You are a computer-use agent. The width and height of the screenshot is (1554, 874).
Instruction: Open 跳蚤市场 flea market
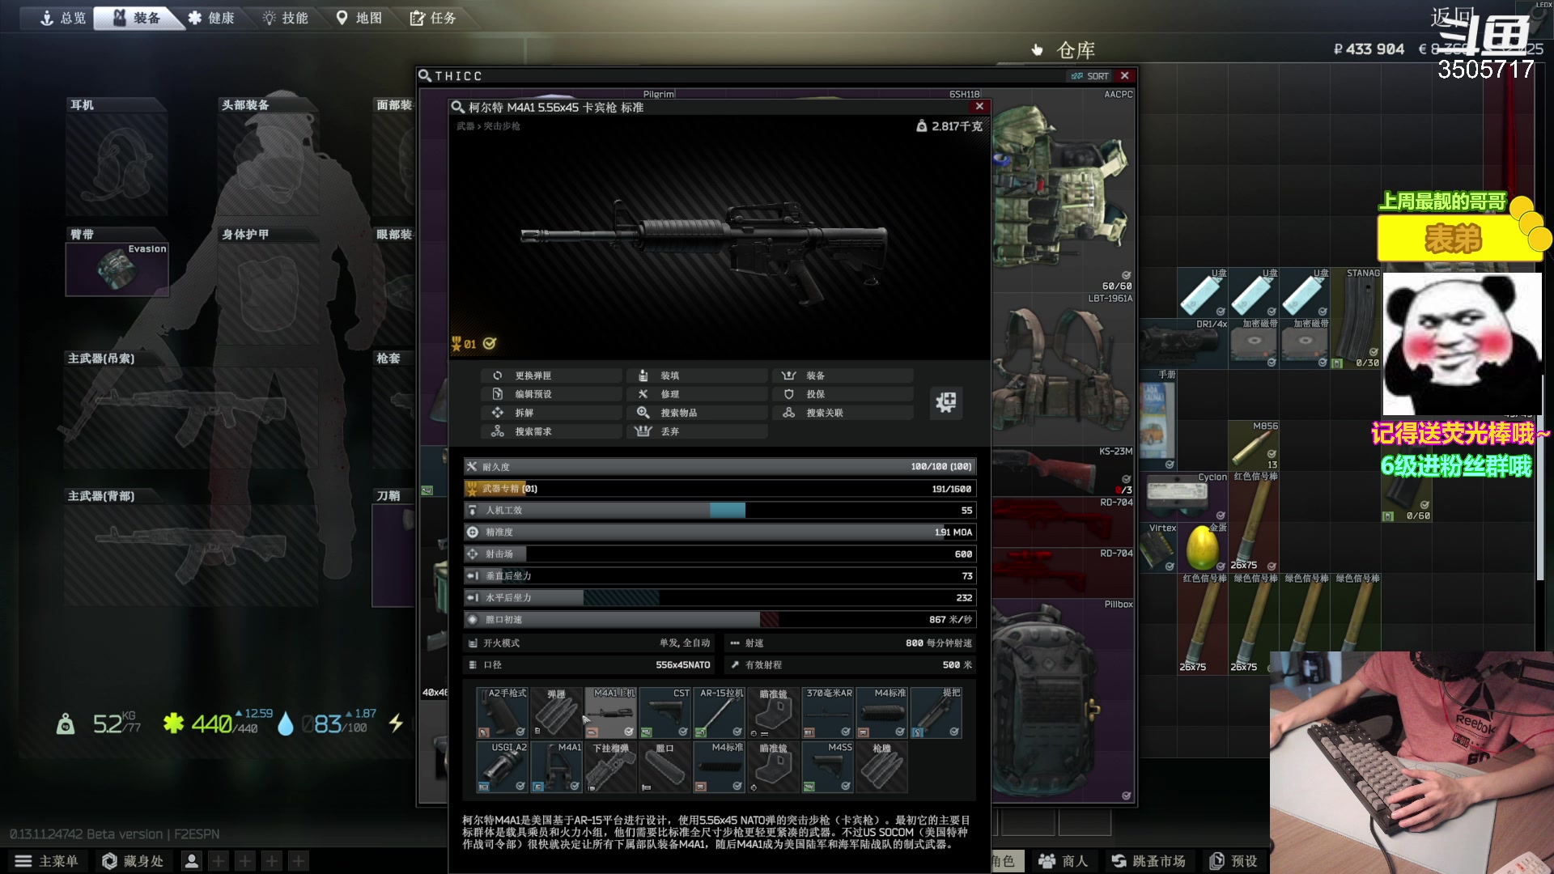1149,861
